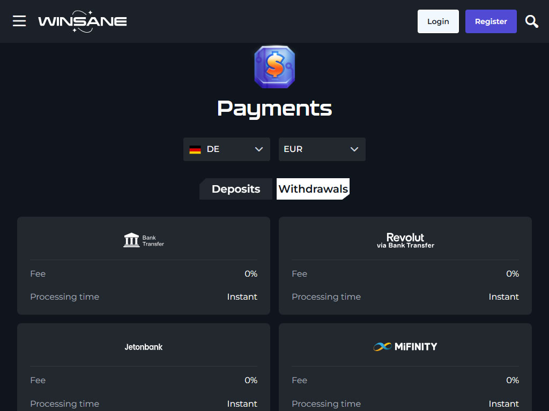549x411 pixels.
Task: Click the Fee label in the Bank Transfer card
Action: click(38, 273)
